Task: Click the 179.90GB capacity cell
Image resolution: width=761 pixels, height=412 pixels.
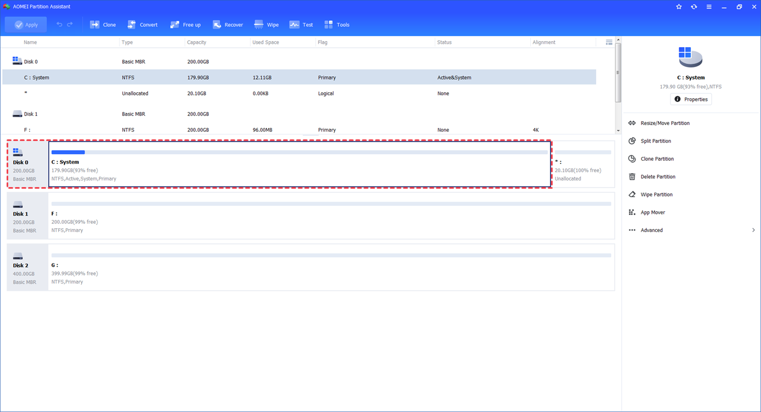Action: click(198, 77)
